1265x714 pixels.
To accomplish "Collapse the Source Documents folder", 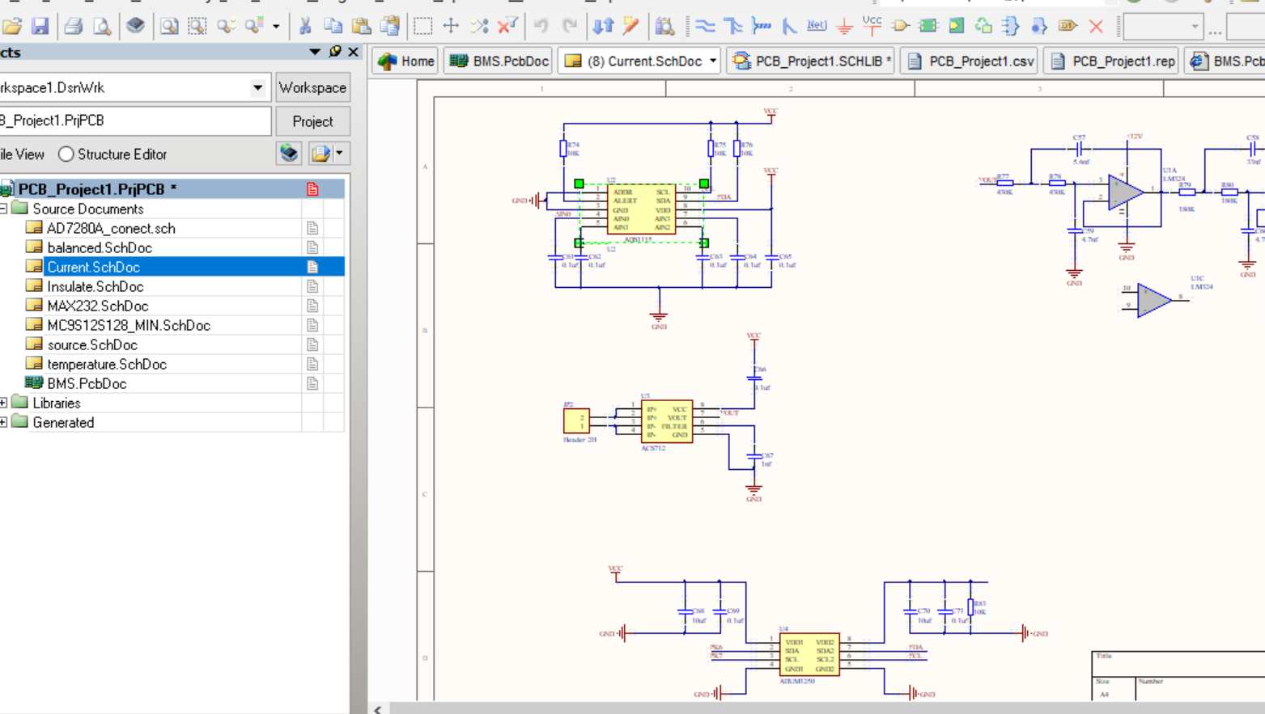I will pos(3,209).
